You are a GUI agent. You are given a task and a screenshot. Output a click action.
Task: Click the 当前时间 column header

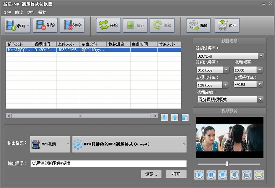pos(143,44)
